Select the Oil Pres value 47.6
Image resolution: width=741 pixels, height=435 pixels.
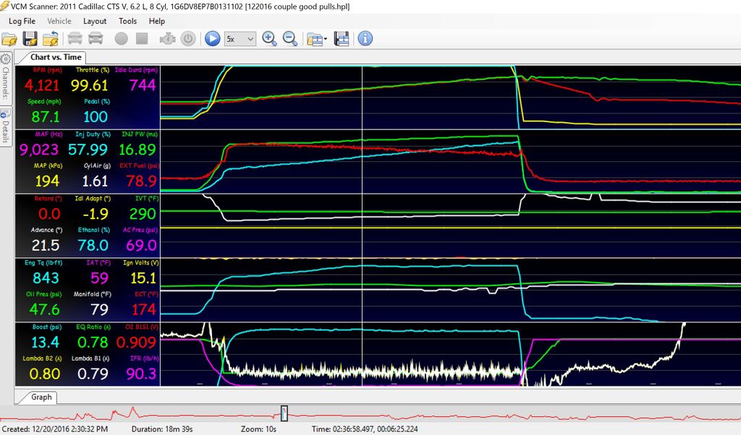click(44, 309)
